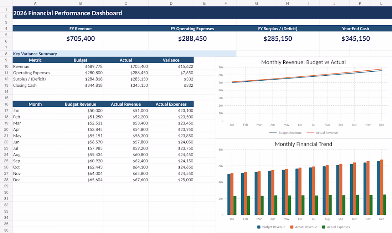392x233 pixels.
Task: Select Jan budget revenue $50,000
Action: tap(81, 110)
